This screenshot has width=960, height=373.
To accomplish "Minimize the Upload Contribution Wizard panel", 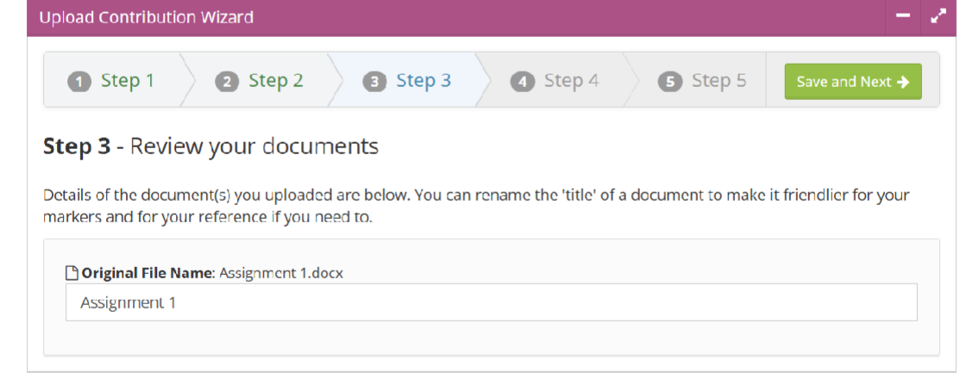I will point(903,17).
